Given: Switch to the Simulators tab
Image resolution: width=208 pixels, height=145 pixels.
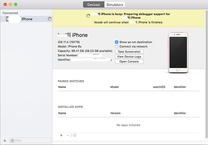Looking at the screenshot, I should point(115,5).
